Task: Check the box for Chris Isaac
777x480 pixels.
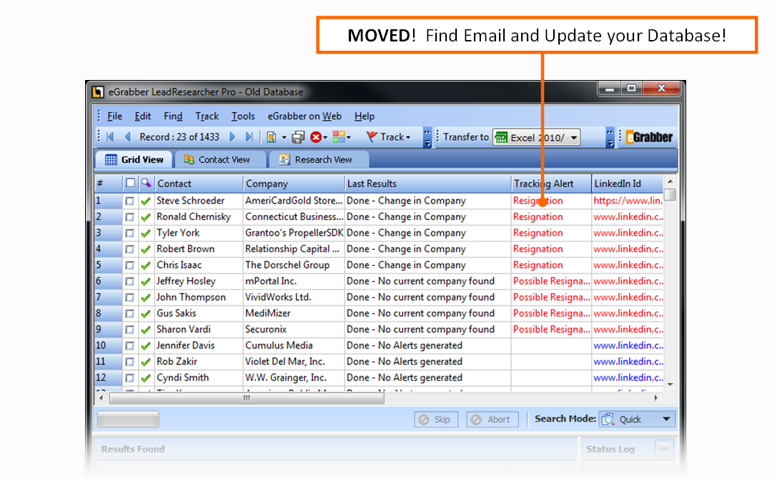Action: [x=129, y=266]
